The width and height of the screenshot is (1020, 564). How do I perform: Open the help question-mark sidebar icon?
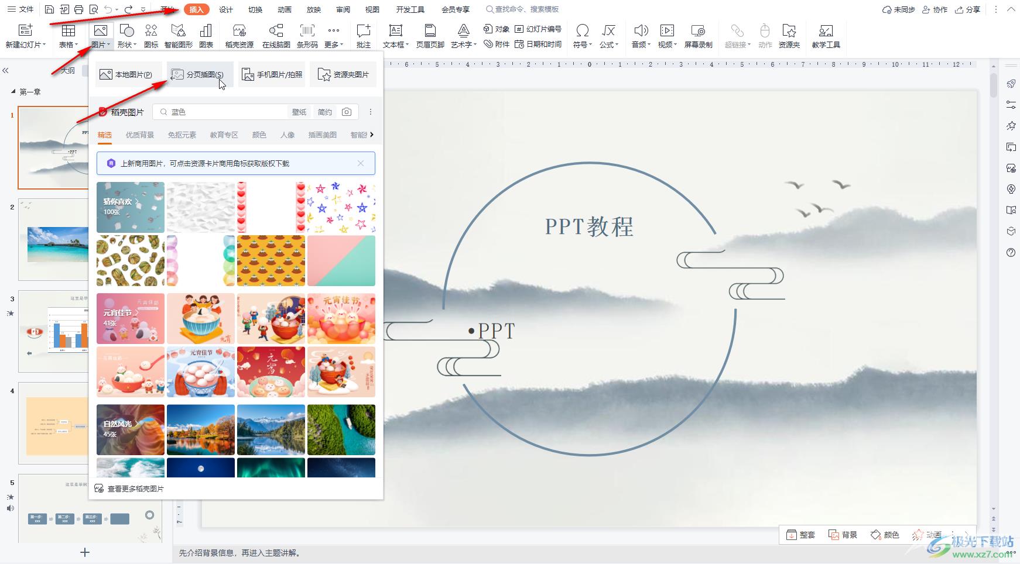pyautogui.click(x=1011, y=253)
